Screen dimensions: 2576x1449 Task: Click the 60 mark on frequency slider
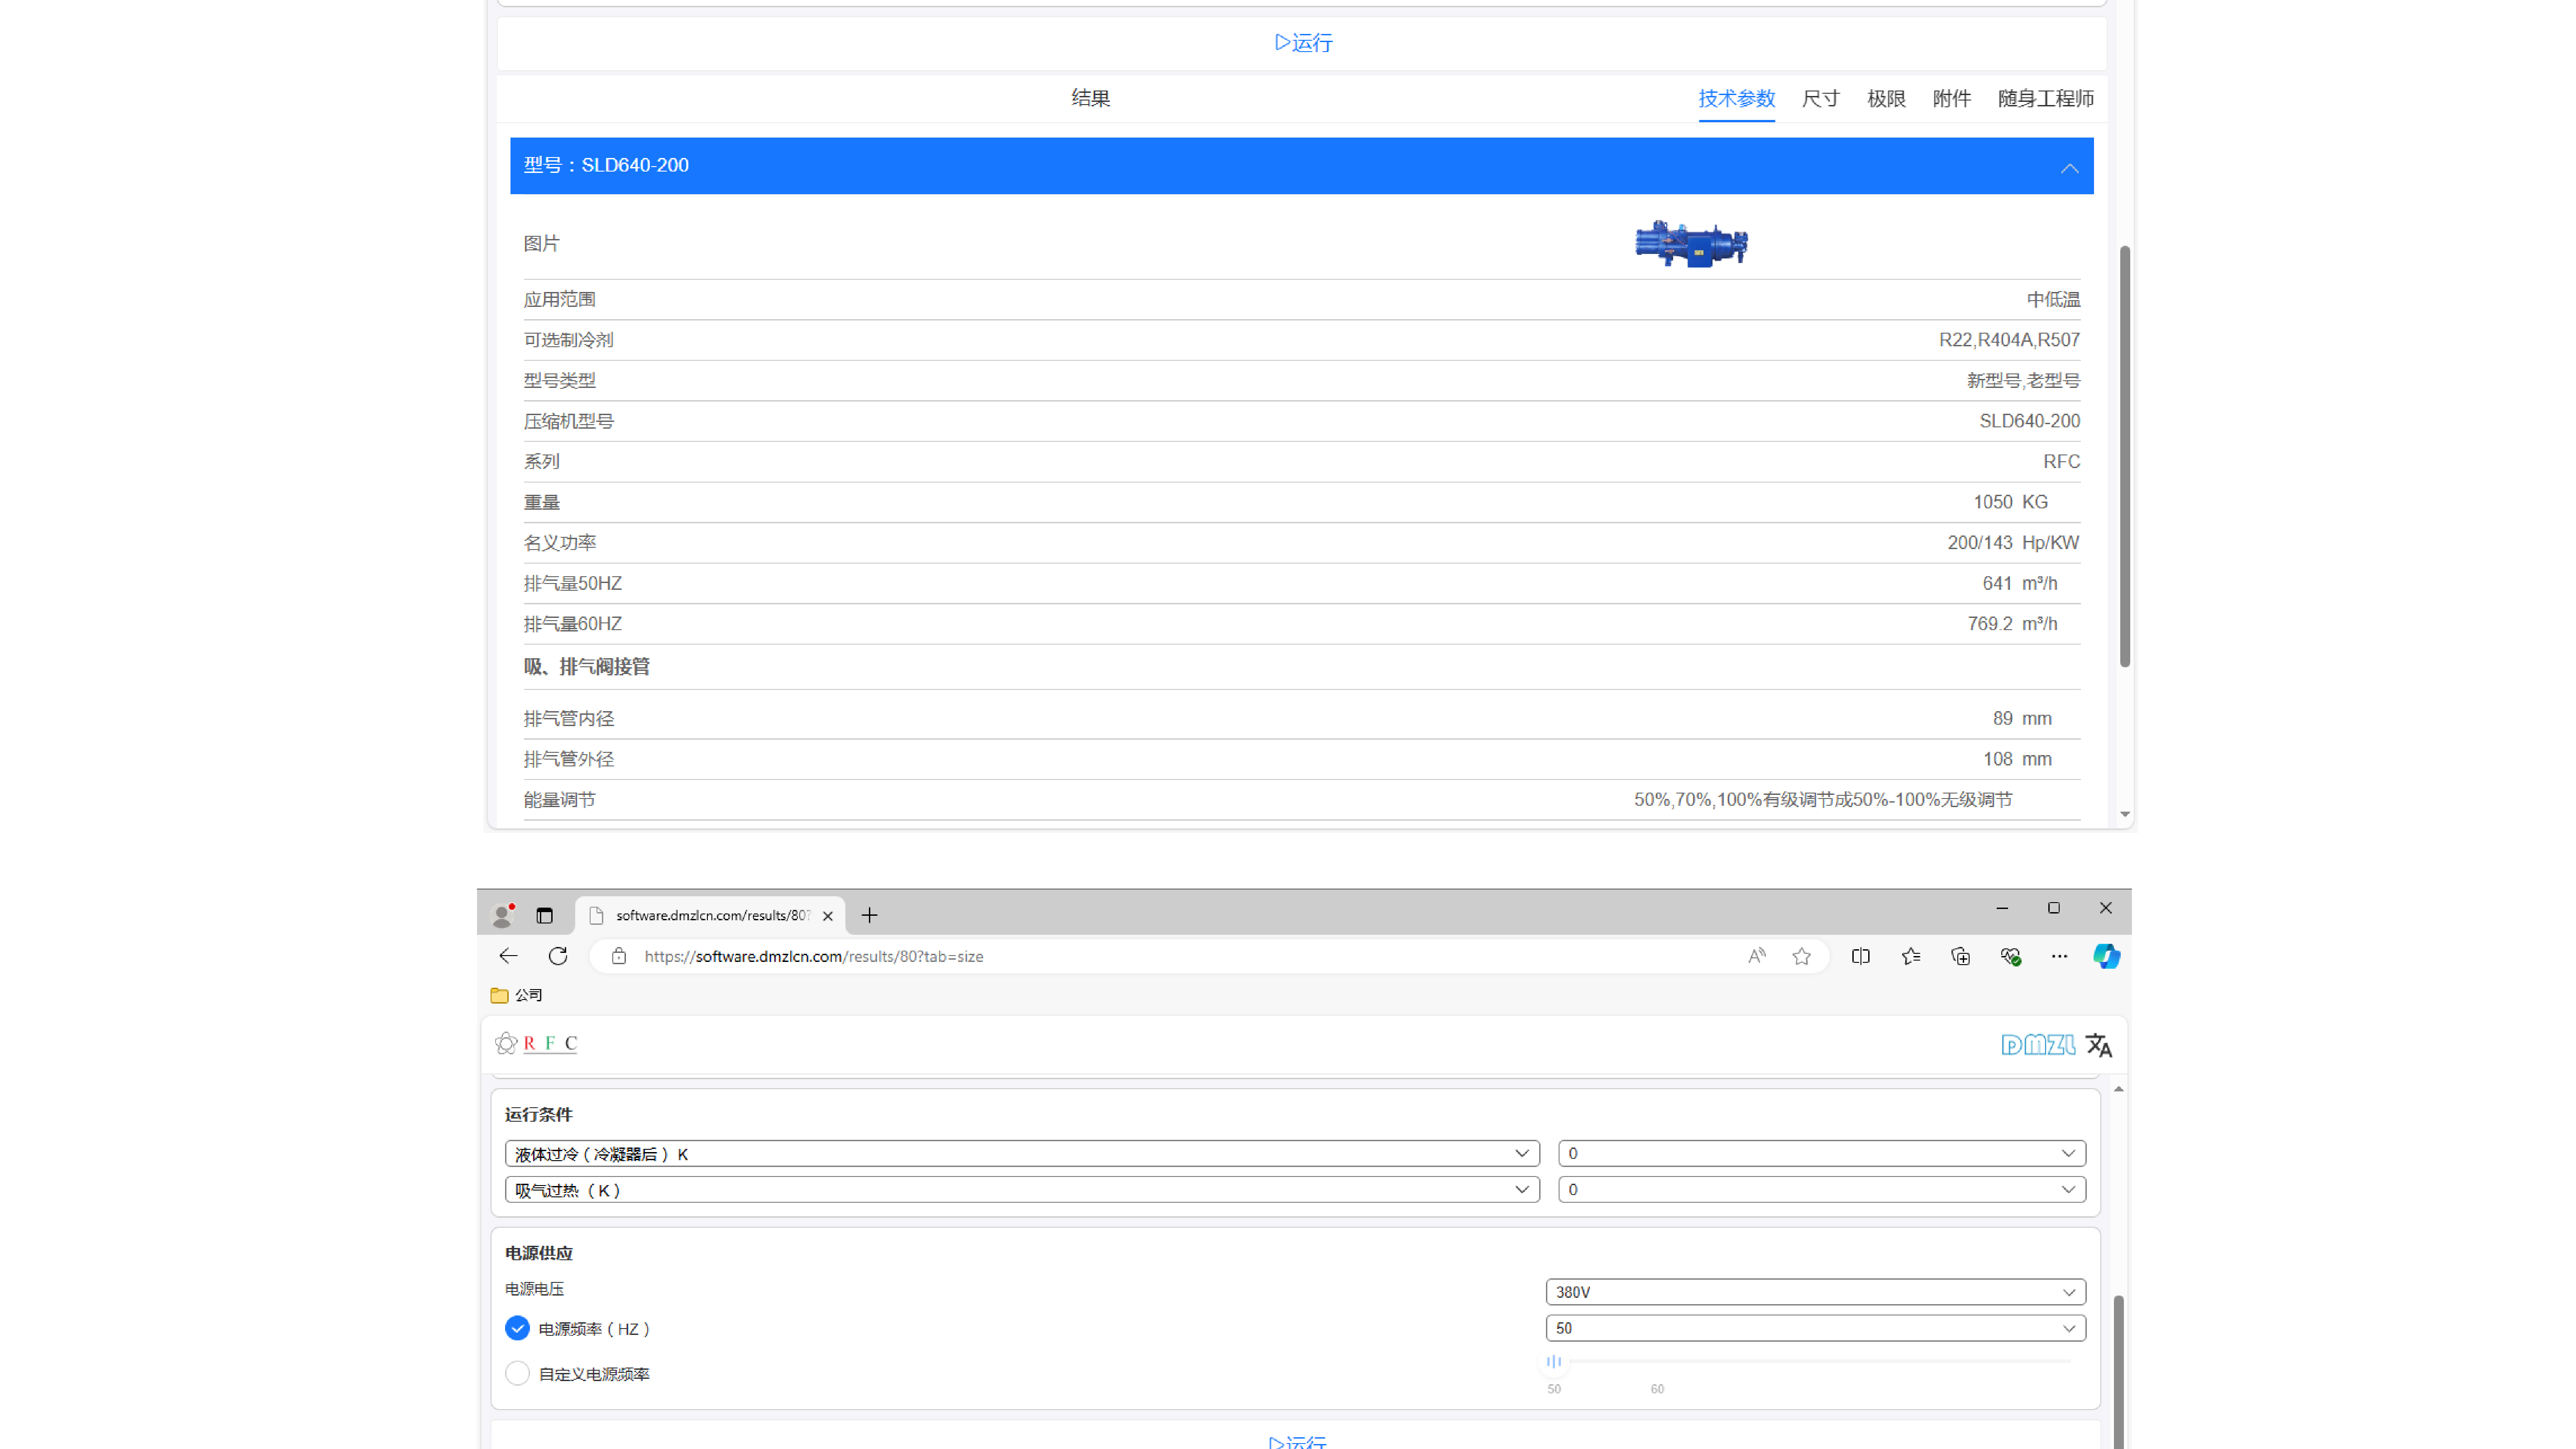[1657, 1389]
